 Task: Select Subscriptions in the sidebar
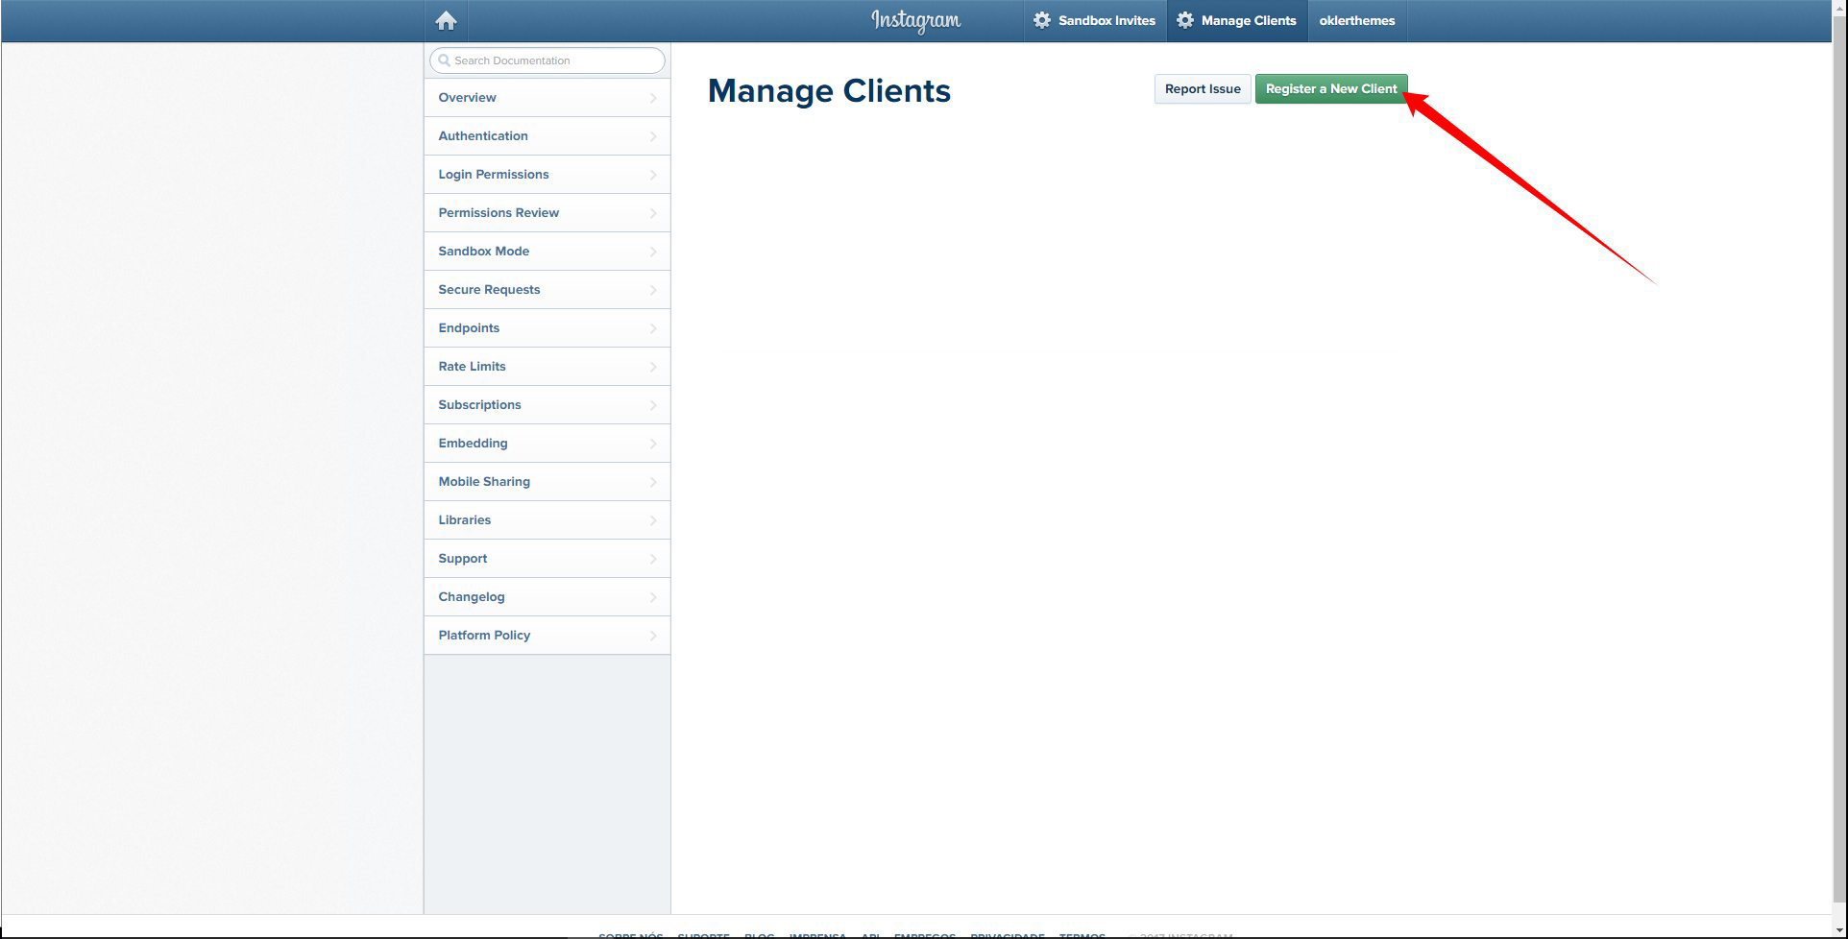pos(479,405)
